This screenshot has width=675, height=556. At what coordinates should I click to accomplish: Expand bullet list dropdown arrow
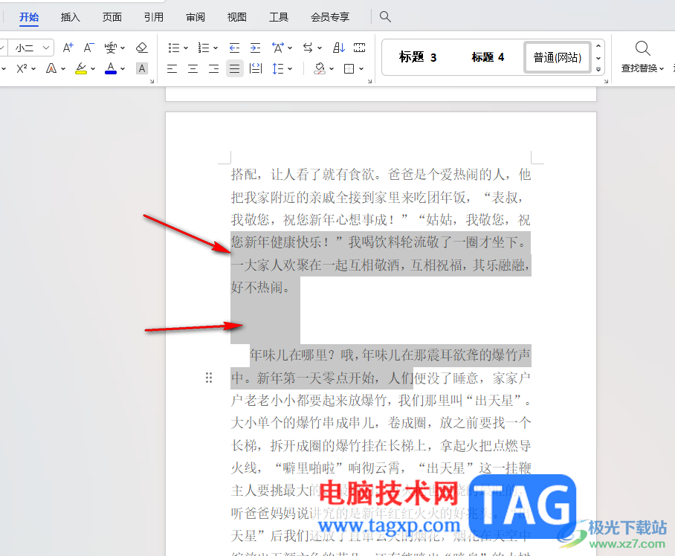(186, 48)
